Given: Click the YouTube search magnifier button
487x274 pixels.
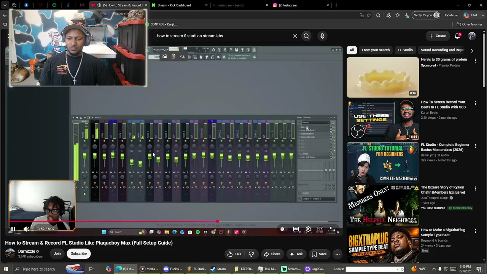Looking at the screenshot, I should pyautogui.click(x=306, y=36).
